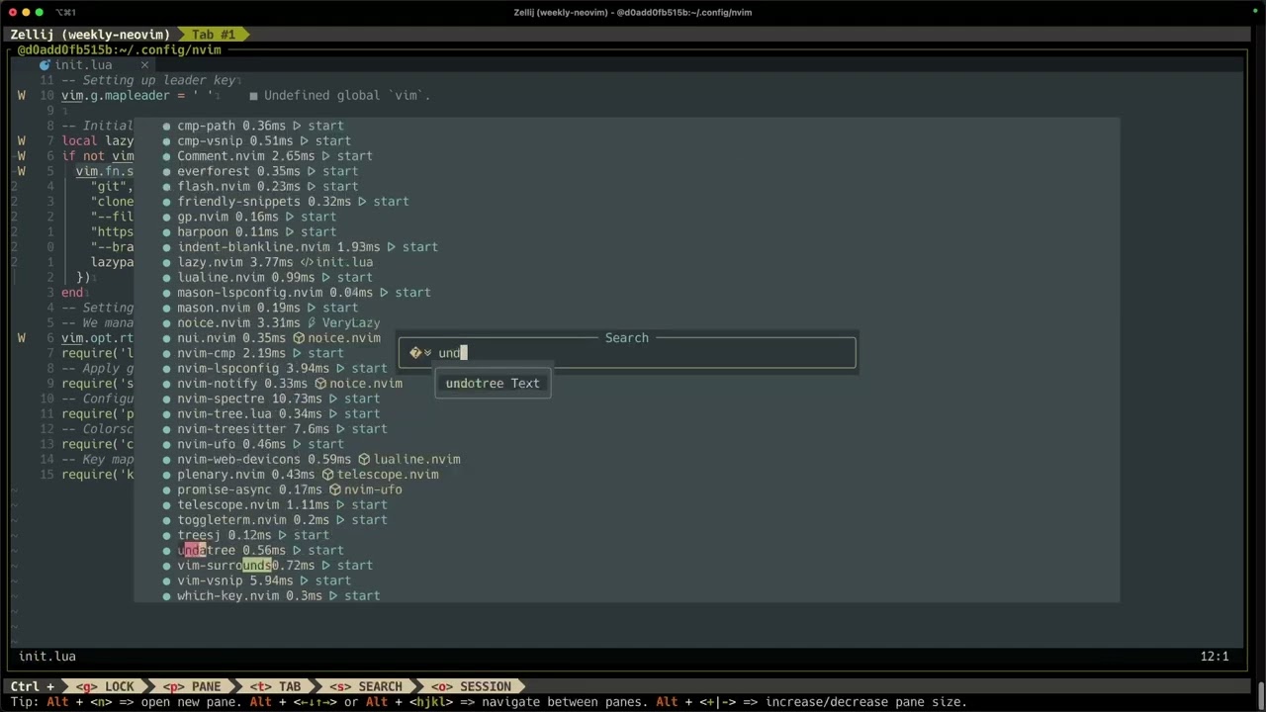Click the Search input field

pyautogui.click(x=627, y=353)
